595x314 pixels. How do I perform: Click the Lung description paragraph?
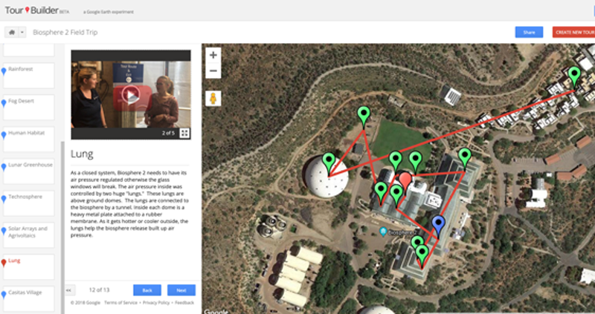click(129, 204)
